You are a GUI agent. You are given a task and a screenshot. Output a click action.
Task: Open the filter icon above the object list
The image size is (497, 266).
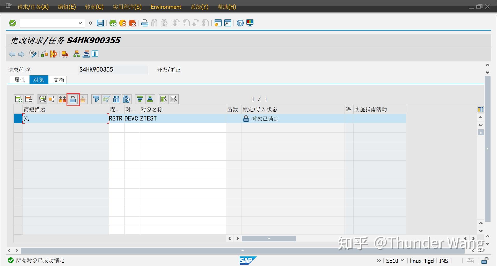pos(96,99)
